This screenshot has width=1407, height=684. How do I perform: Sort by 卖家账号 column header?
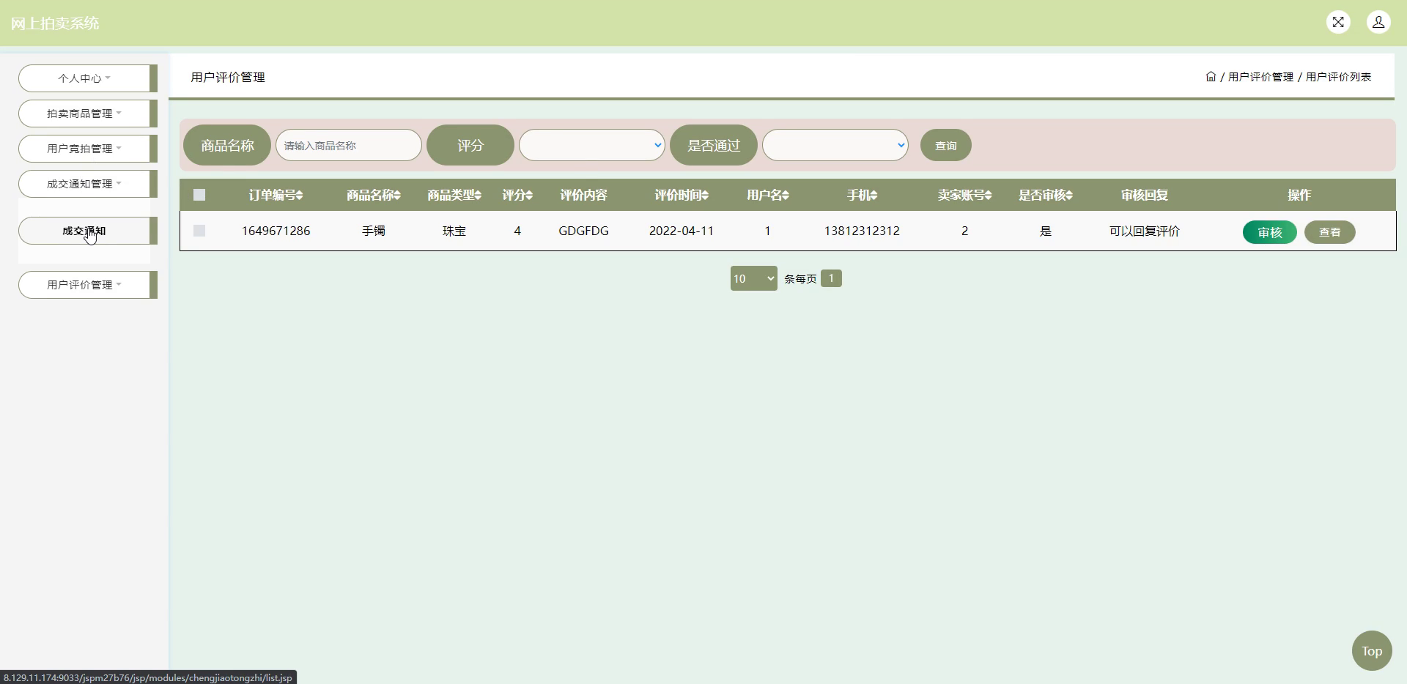click(x=964, y=196)
